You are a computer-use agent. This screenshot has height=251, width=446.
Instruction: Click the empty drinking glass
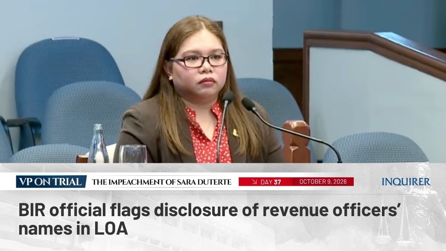click(133, 154)
